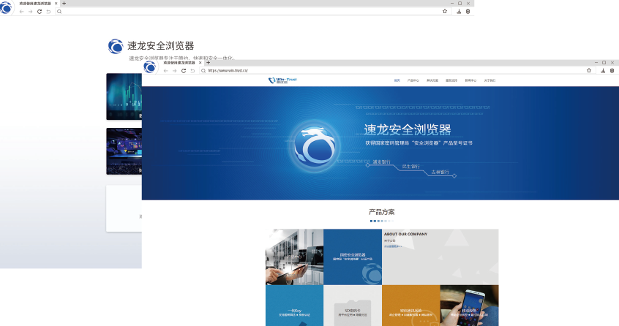Open the chart thumbnail on rear welcome page
Image resolution: width=619 pixels, height=326 pixels.
(124, 96)
